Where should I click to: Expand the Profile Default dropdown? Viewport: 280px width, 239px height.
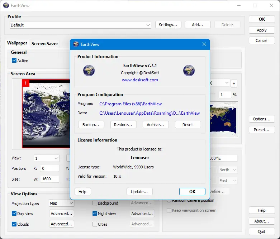click(148, 25)
